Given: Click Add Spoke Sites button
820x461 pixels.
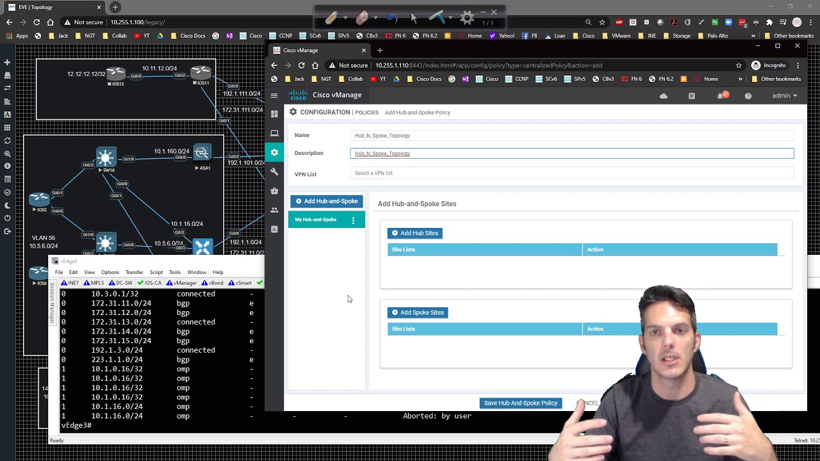Looking at the screenshot, I should coord(418,312).
